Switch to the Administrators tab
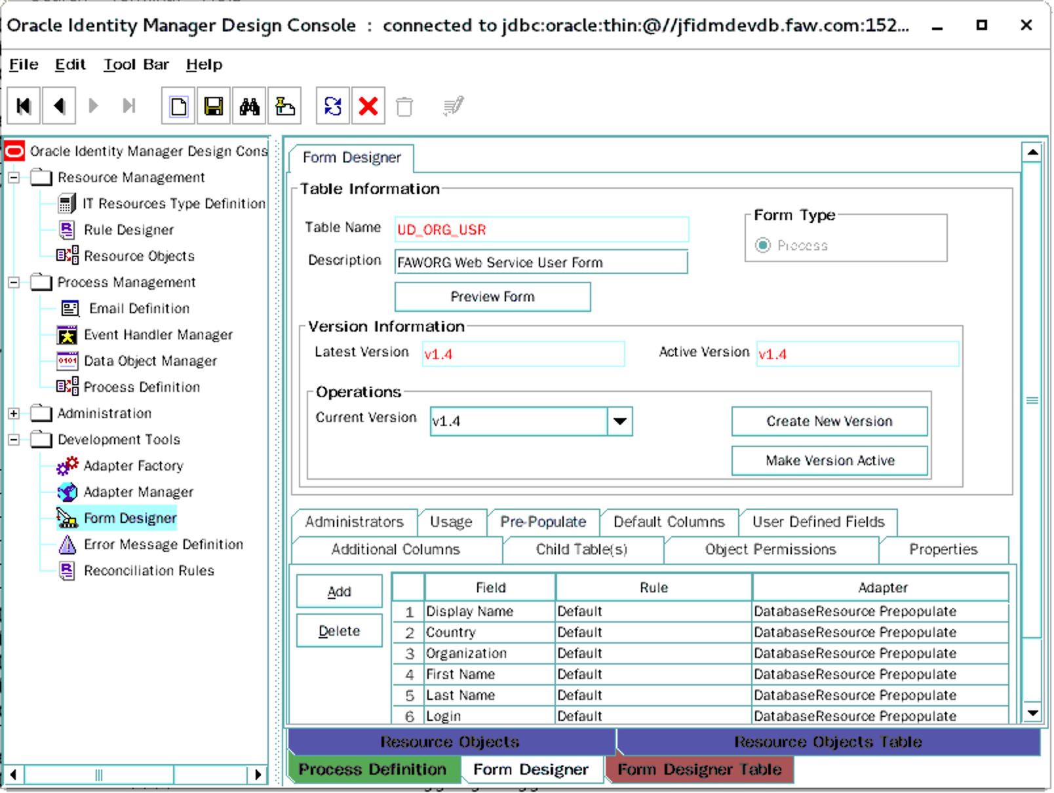 [x=354, y=522]
